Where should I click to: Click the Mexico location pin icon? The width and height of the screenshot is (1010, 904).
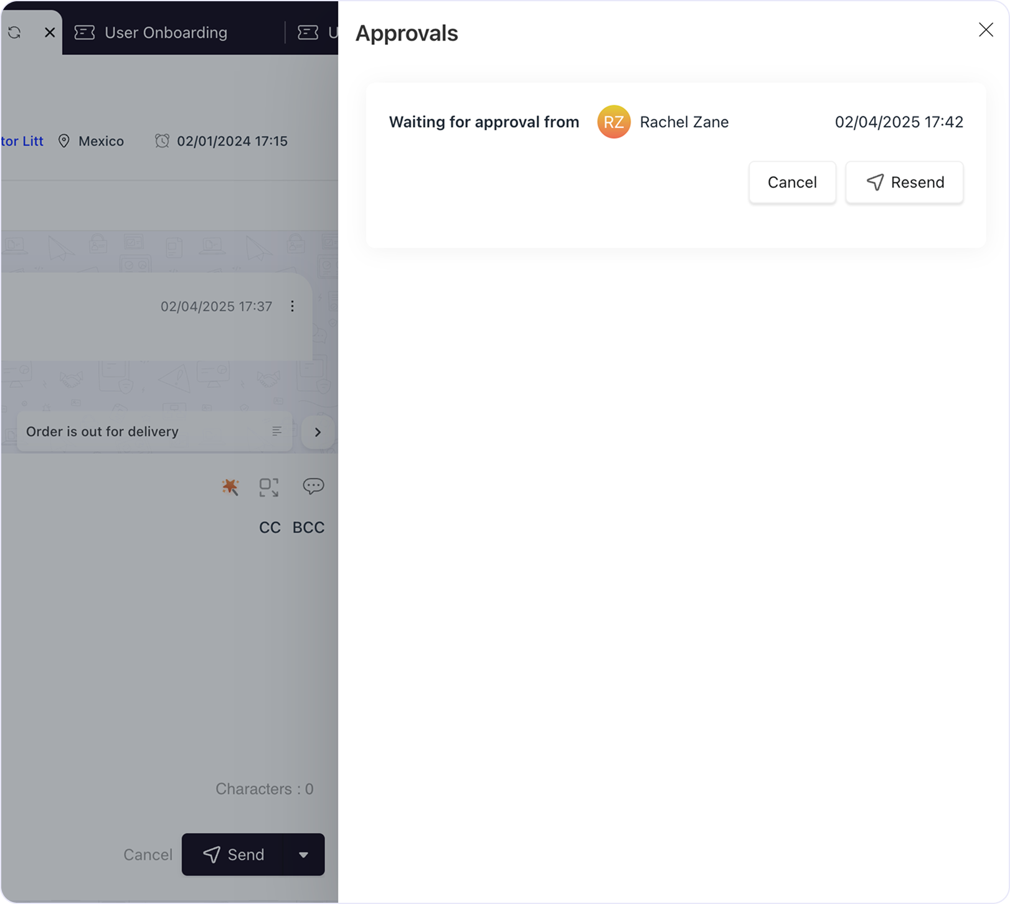(64, 141)
